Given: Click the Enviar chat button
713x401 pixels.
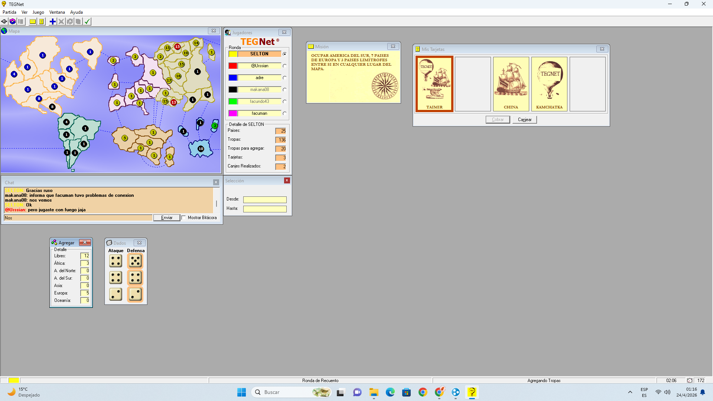Looking at the screenshot, I should click(x=166, y=218).
